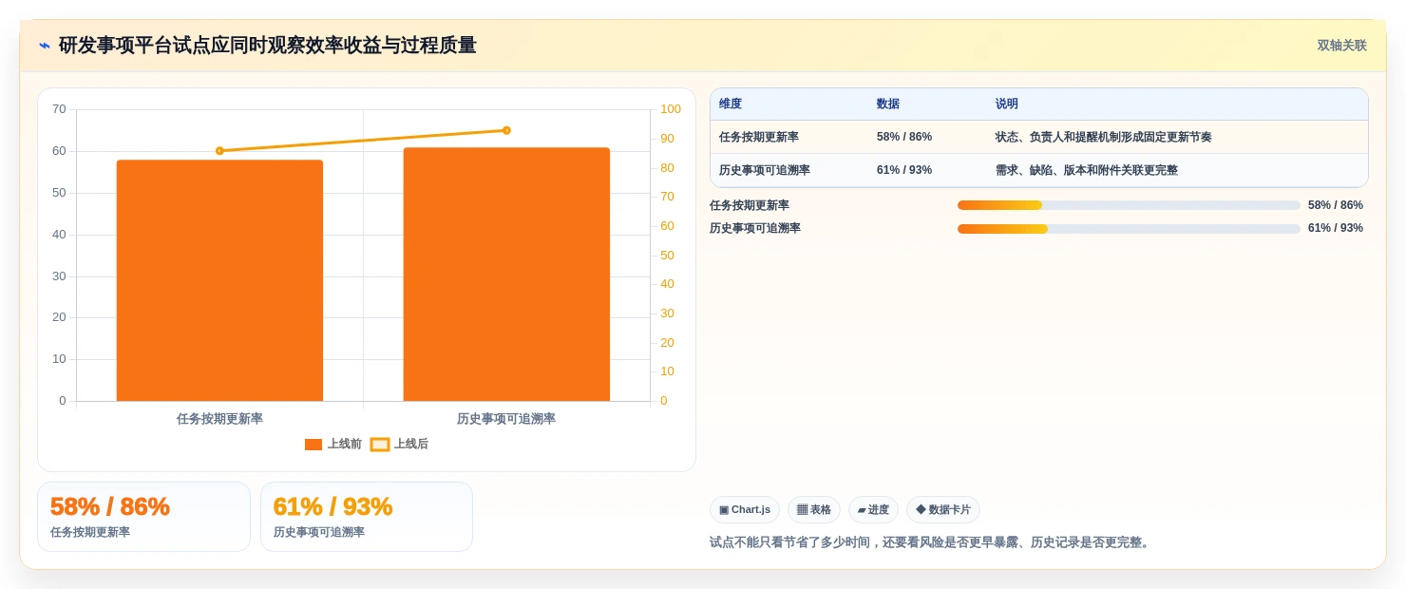Click the 维度 column header

731,104
